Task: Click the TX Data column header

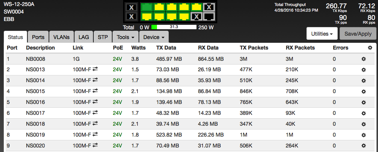Action: coord(166,48)
